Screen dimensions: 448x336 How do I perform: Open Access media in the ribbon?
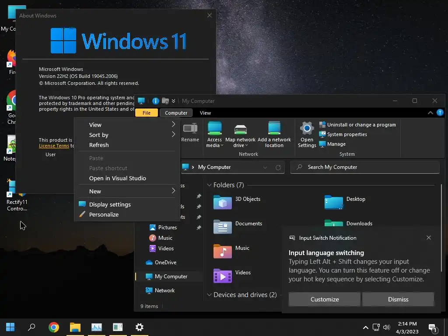point(214,134)
